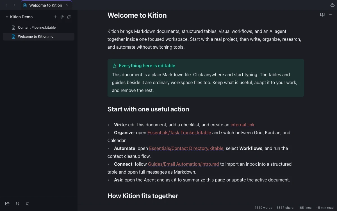Open the document more options menu

click(330, 15)
